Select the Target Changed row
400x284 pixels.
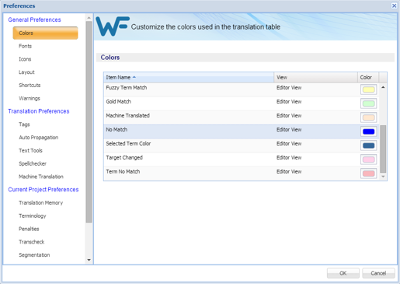(x=242, y=160)
